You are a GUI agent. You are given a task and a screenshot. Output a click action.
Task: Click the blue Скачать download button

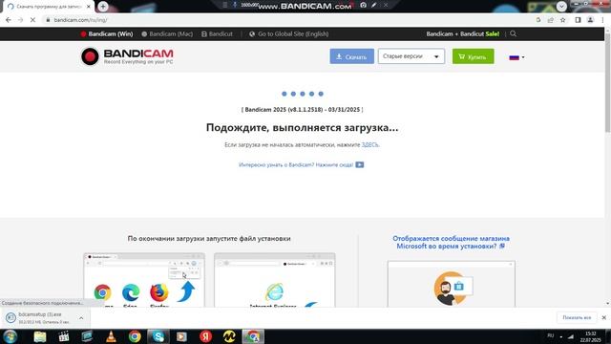point(352,56)
